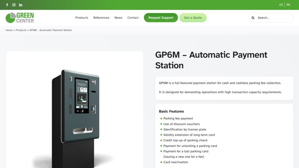299x168 pixels.
Task: Open the Contact menu item
Action: [133, 17]
